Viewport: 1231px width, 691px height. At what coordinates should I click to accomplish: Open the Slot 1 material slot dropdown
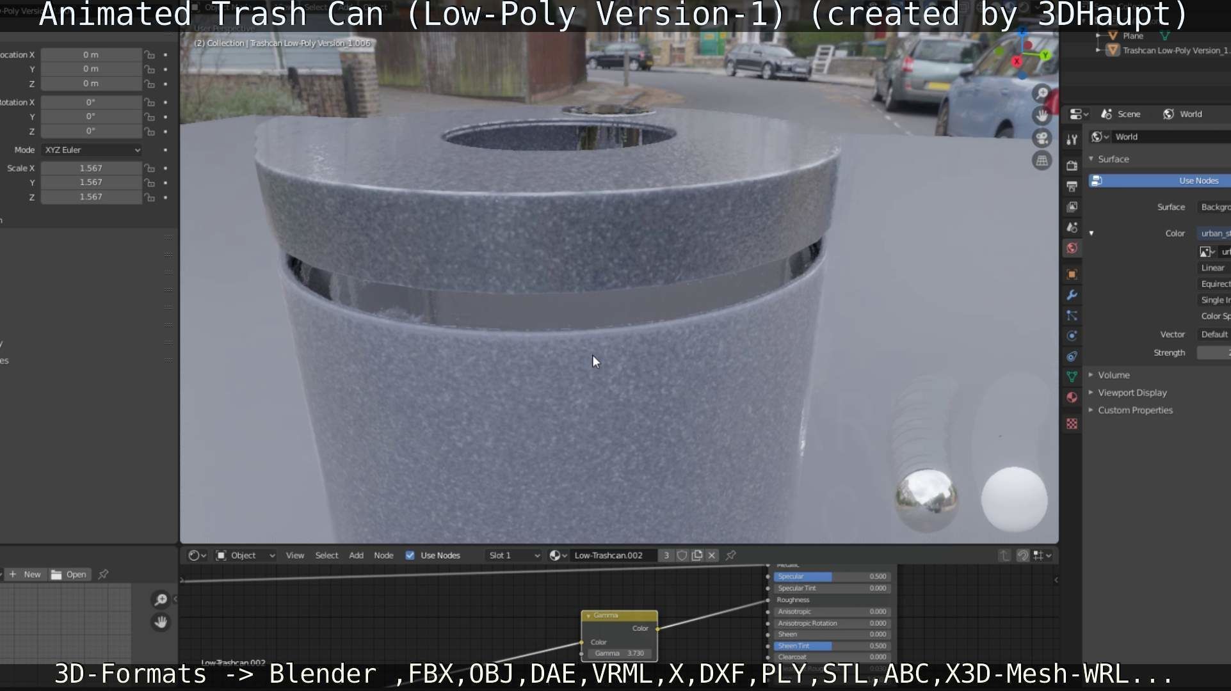pos(513,555)
